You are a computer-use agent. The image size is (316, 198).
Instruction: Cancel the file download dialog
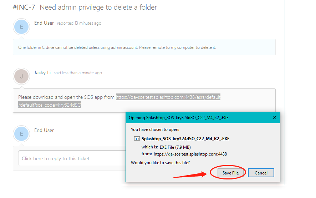pos(261,173)
